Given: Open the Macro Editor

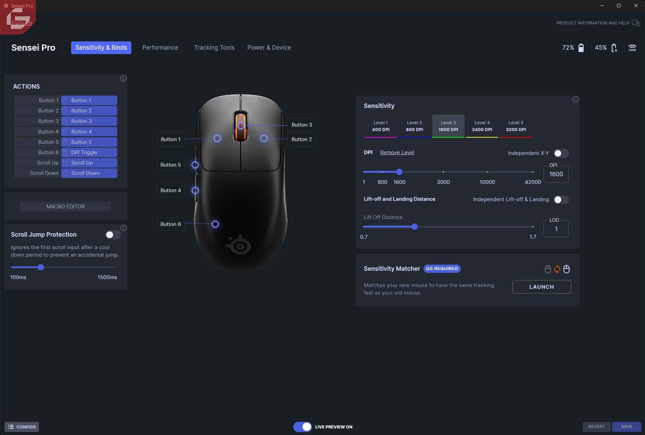Looking at the screenshot, I should [66, 207].
